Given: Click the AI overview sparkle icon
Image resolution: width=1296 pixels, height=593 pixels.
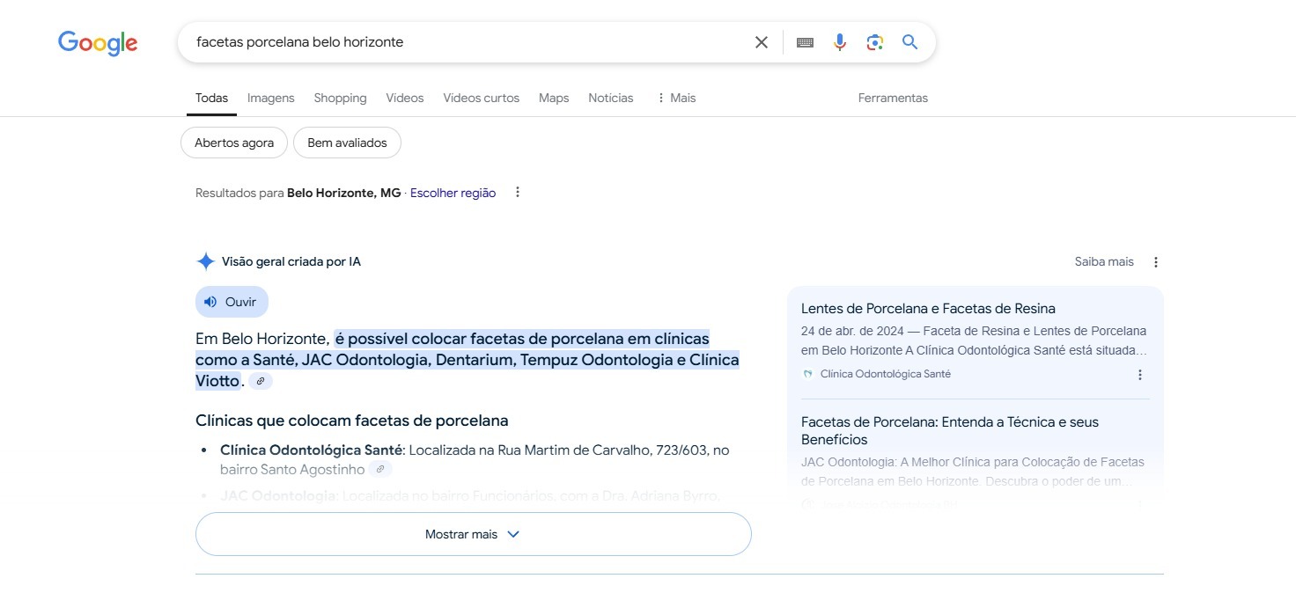Looking at the screenshot, I should coord(205,261).
